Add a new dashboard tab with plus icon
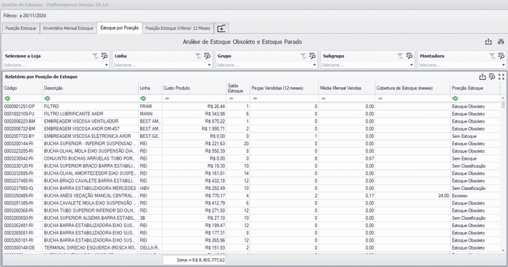Screen dimensions: 508x267 (x=221, y=28)
